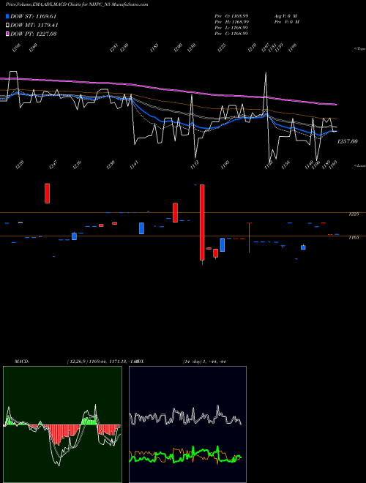Open the MACD histogram panel

tap(62, 424)
